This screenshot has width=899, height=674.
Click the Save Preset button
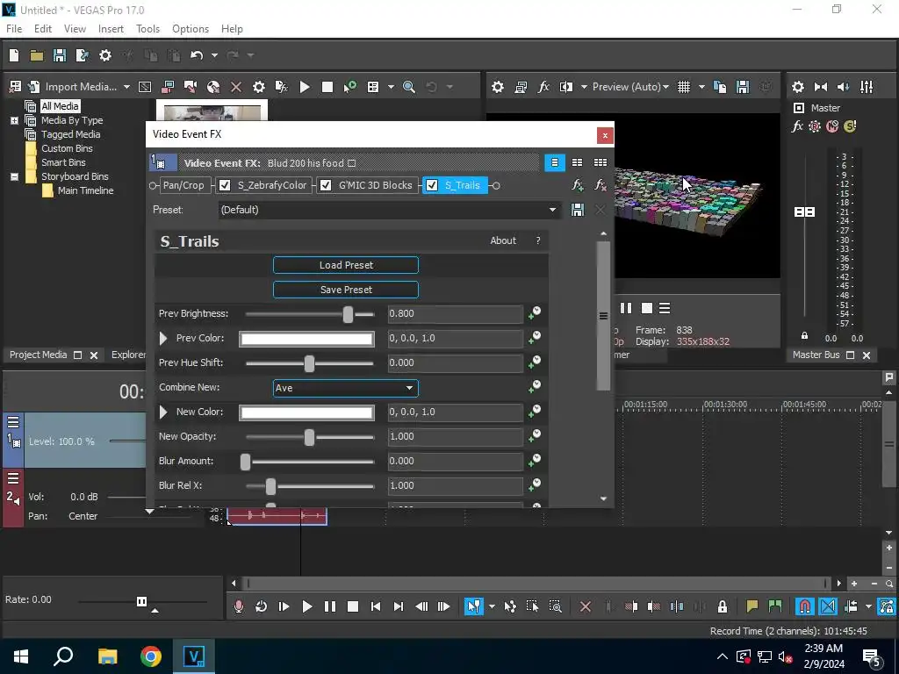[x=346, y=290]
